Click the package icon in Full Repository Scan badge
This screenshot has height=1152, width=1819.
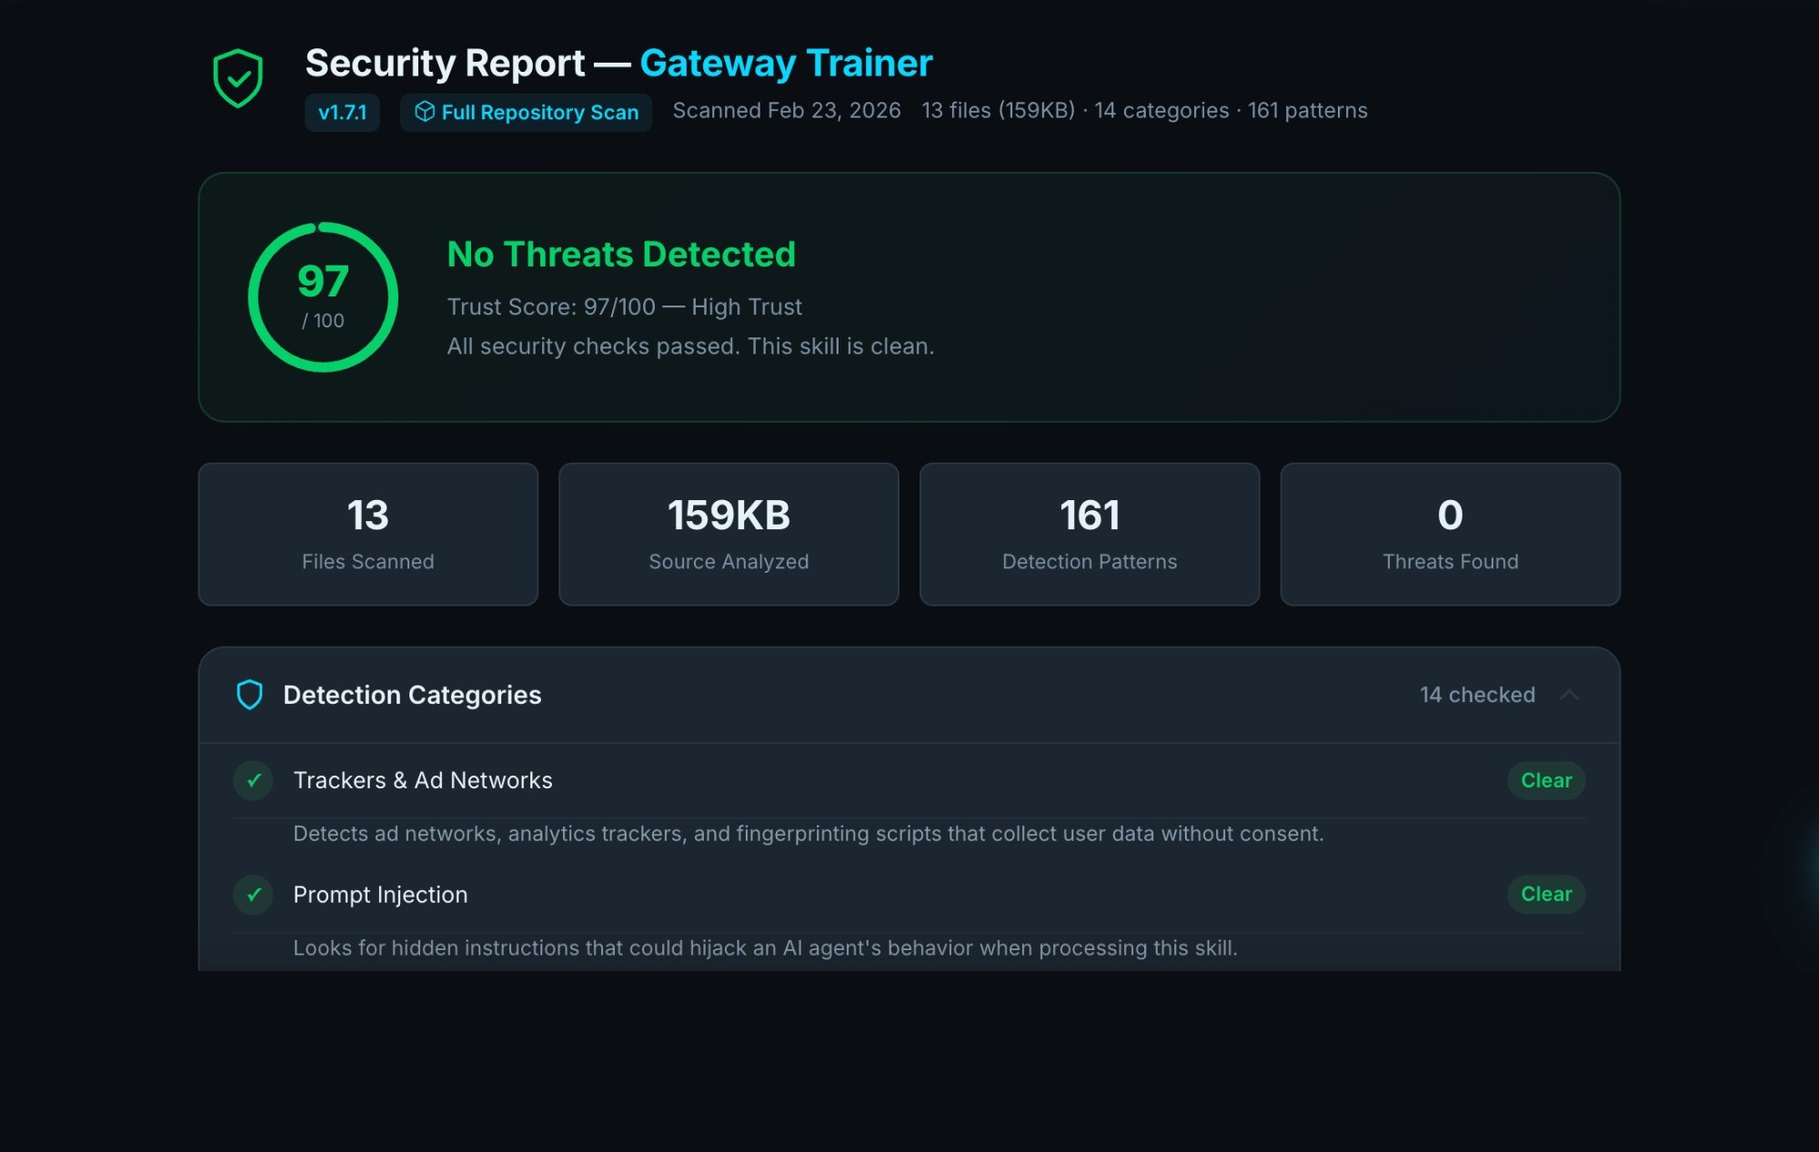tap(425, 112)
